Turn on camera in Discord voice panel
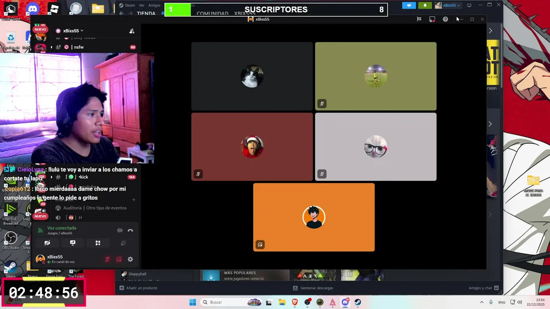This screenshot has height=309, width=550. pyautogui.click(x=47, y=243)
